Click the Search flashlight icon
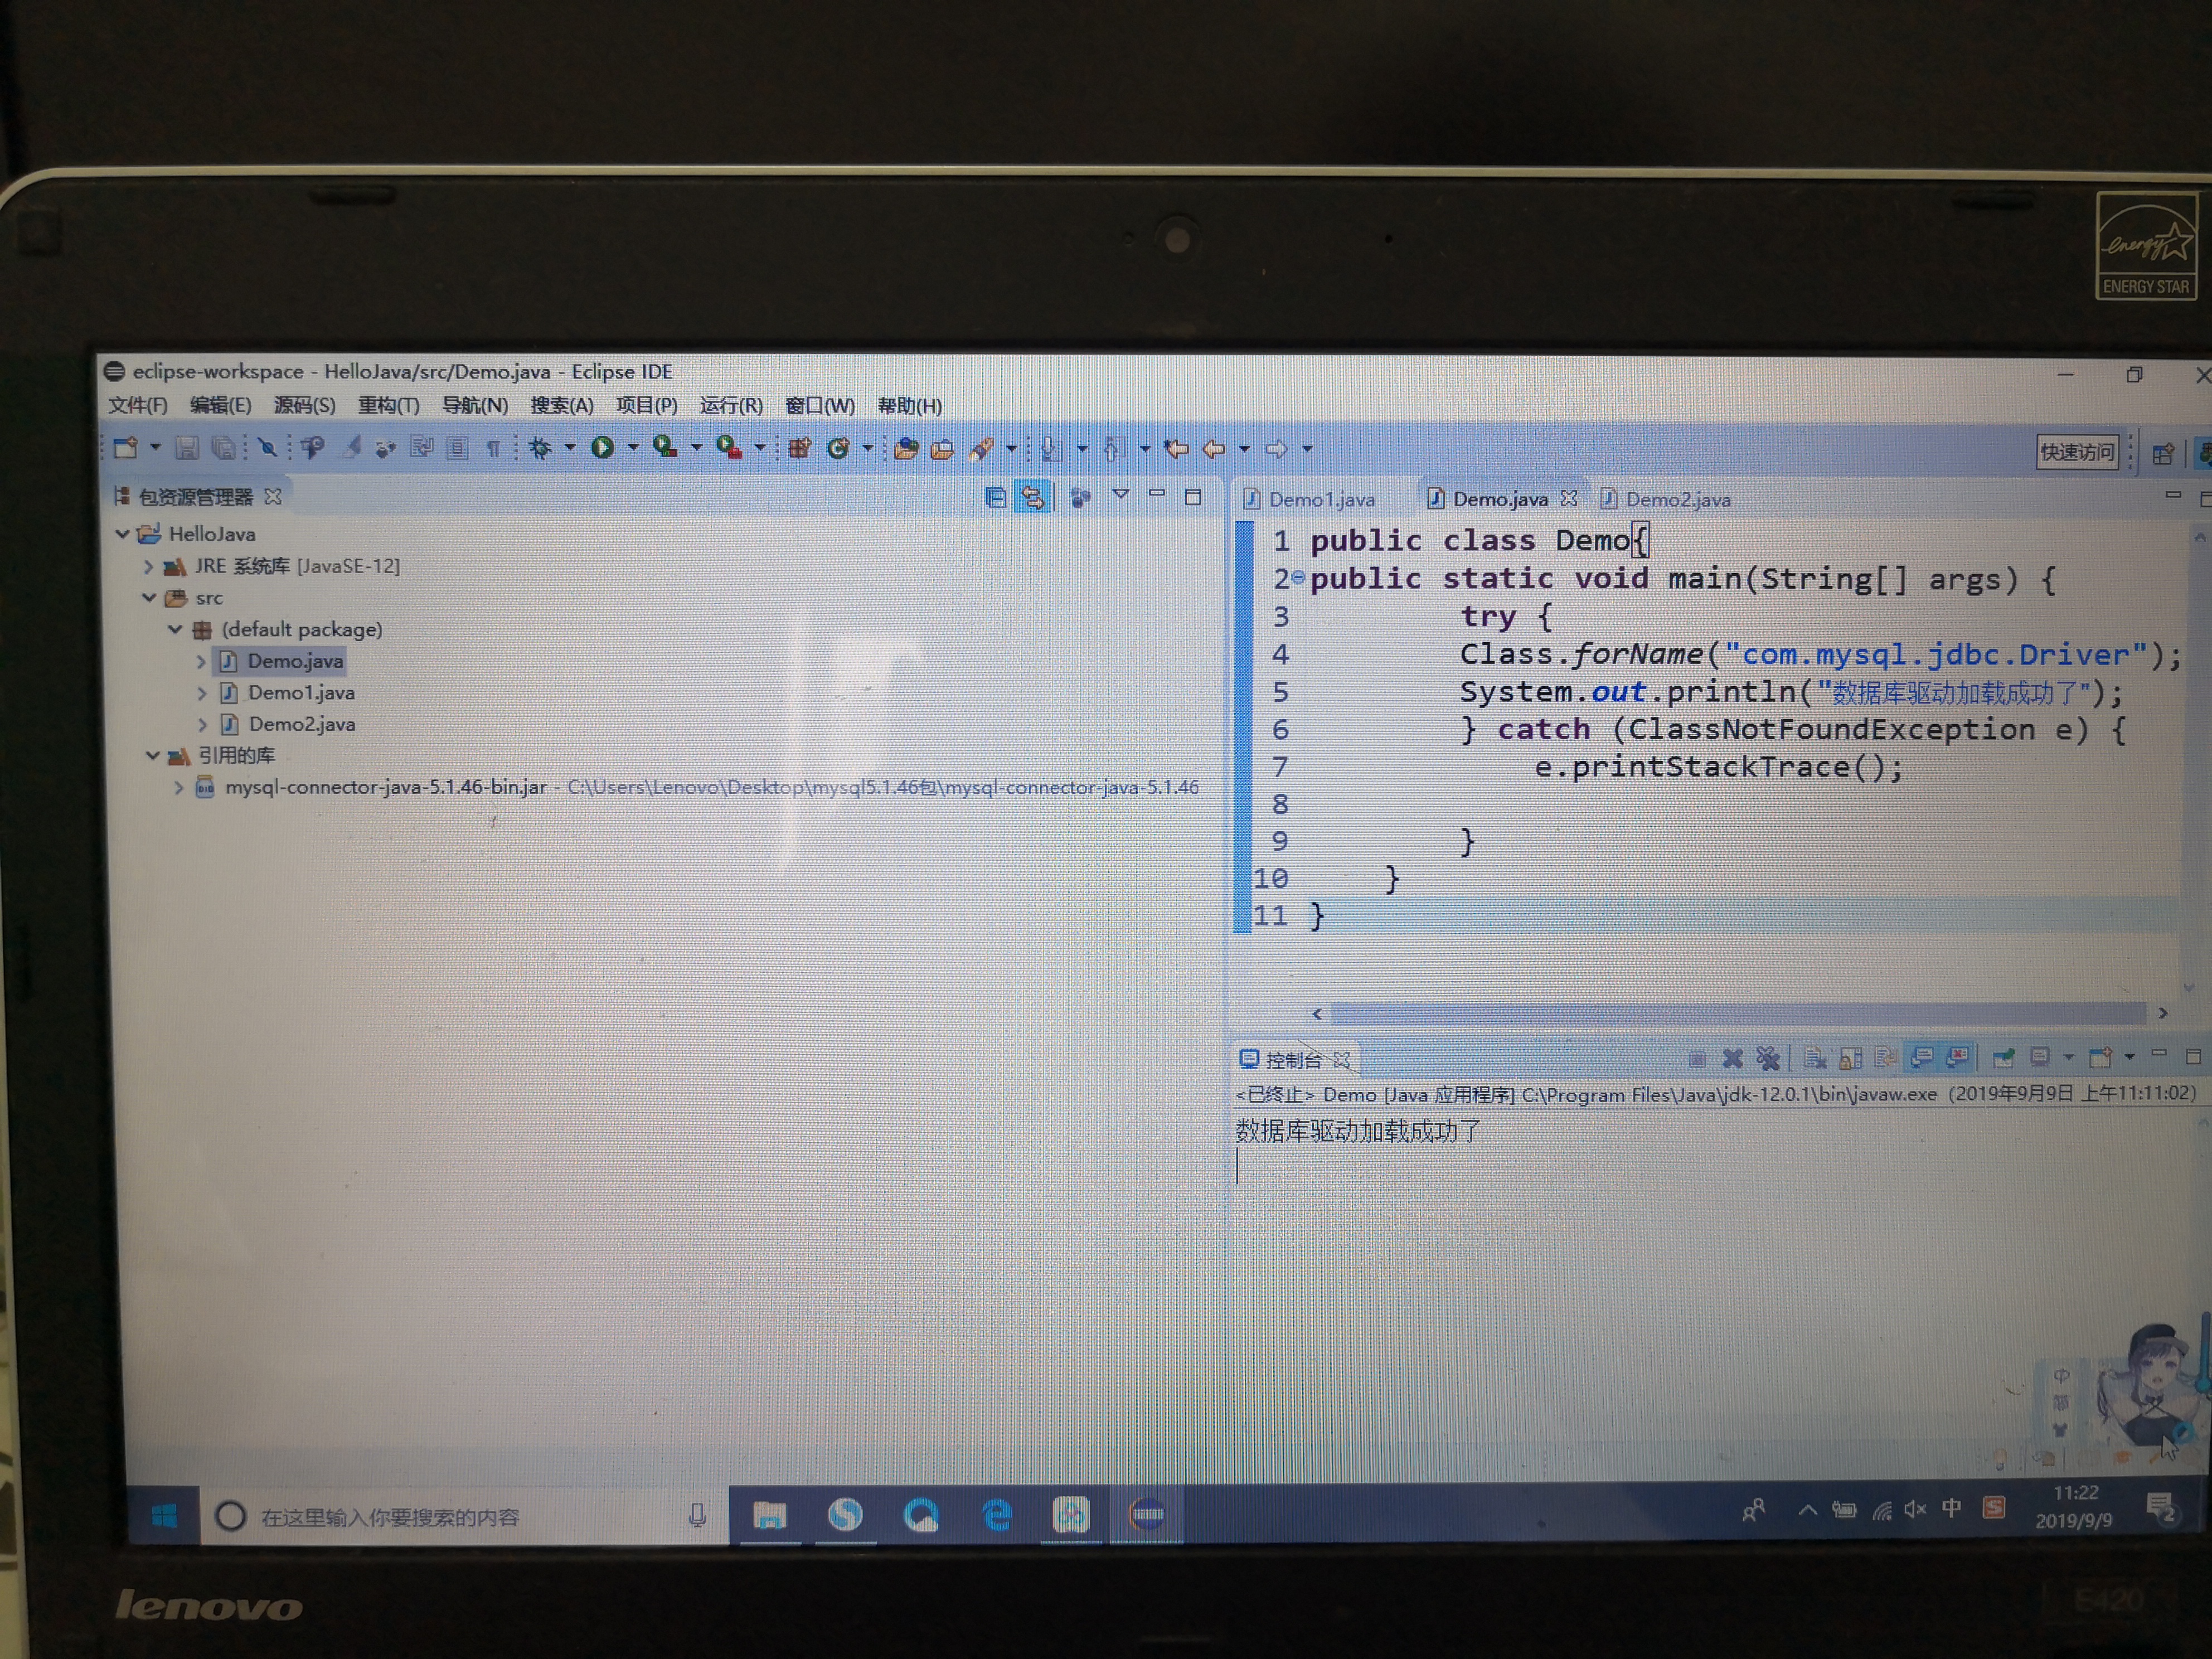Screen dimensions: 2212x1659 [982, 449]
